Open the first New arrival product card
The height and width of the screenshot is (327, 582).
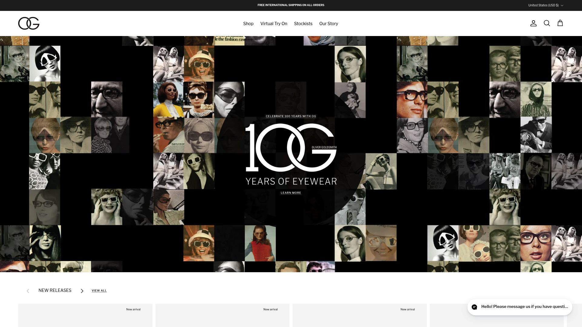pyautogui.click(x=85, y=315)
